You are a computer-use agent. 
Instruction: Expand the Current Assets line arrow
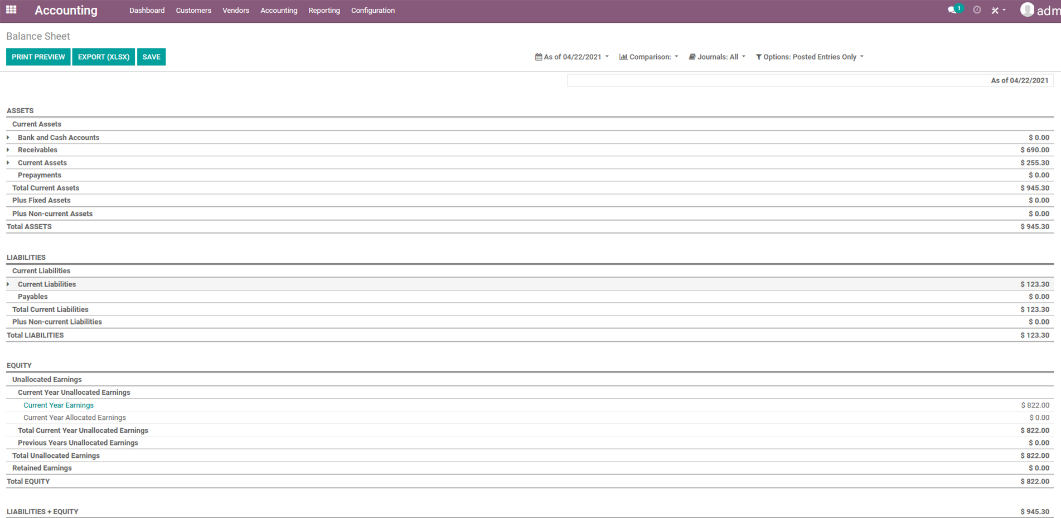pos(8,163)
